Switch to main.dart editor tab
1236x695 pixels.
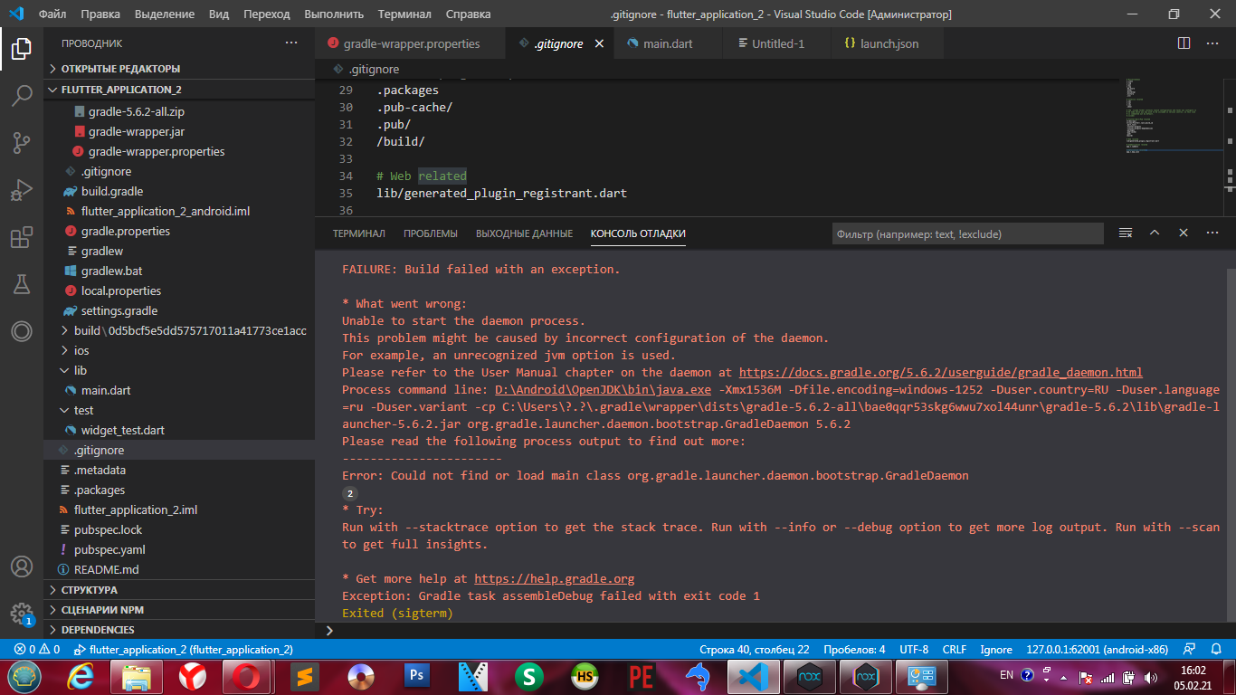coord(668,43)
